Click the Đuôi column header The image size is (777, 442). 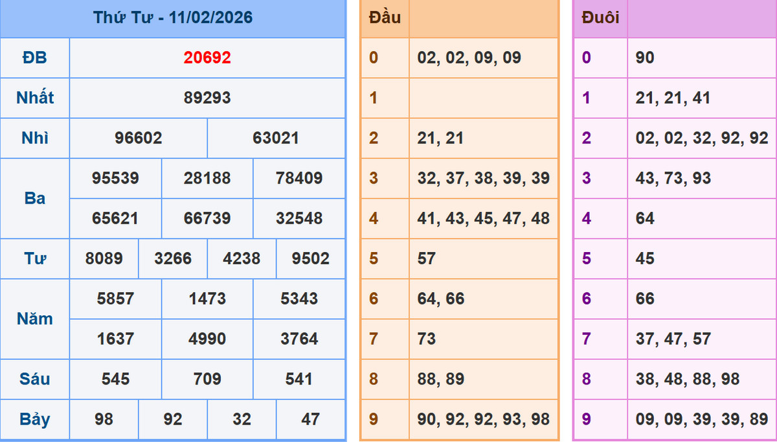600,17
